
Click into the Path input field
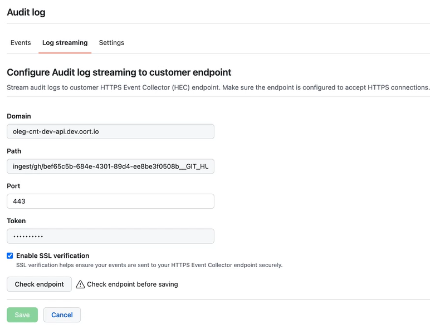[110, 166]
